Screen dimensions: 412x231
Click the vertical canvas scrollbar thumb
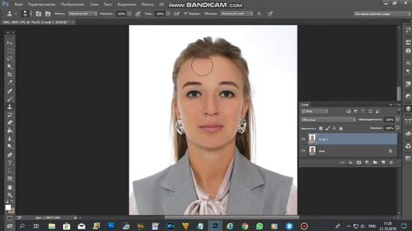pyautogui.click(x=399, y=94)
